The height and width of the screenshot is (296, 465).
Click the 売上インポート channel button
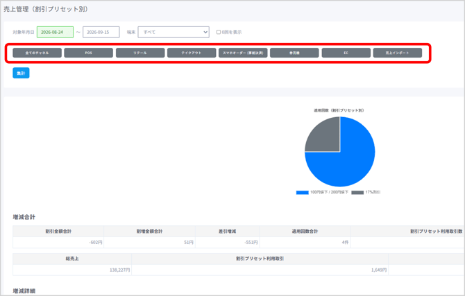pyautogui.click(x=398, y=53)
